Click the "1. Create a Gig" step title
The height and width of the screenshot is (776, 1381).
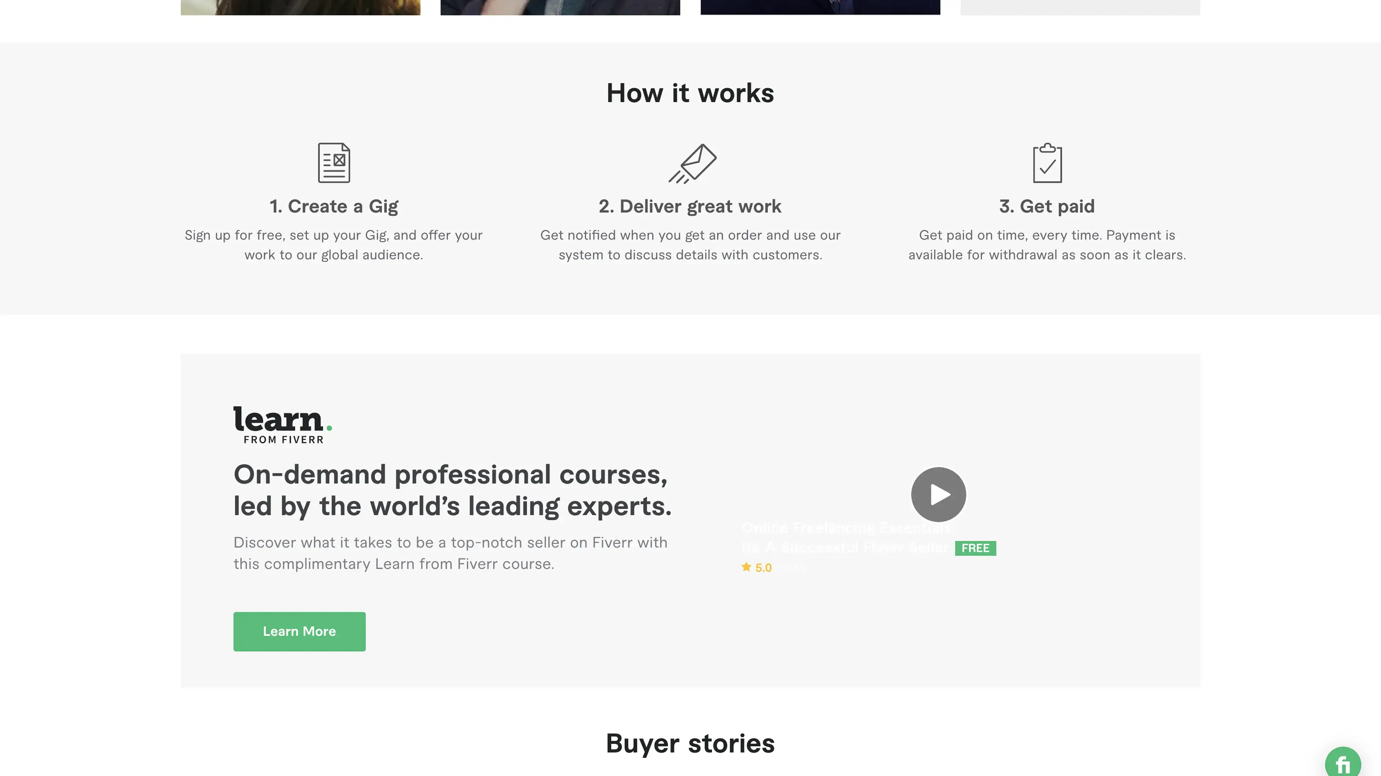click(333, 207)
